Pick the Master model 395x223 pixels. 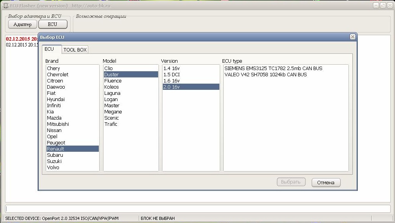pyautogui.click(x=131, y=105)
